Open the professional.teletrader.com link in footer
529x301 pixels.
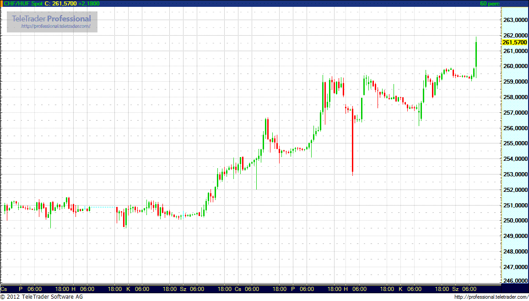pos(491,297)
